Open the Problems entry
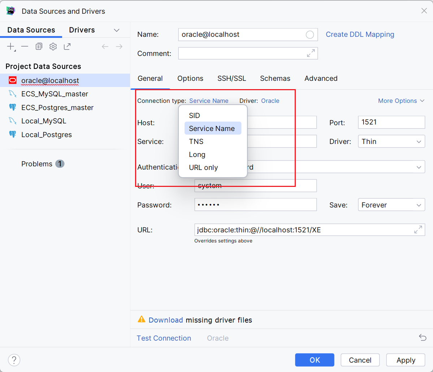This screenshot has height=372, width=433. pyautogui.click(x=43, y=164)
